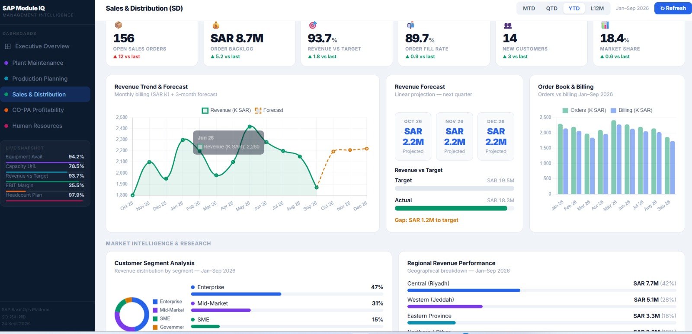Click the red Human Resources dot
The image size is (692, 334).
pos(6,126)
